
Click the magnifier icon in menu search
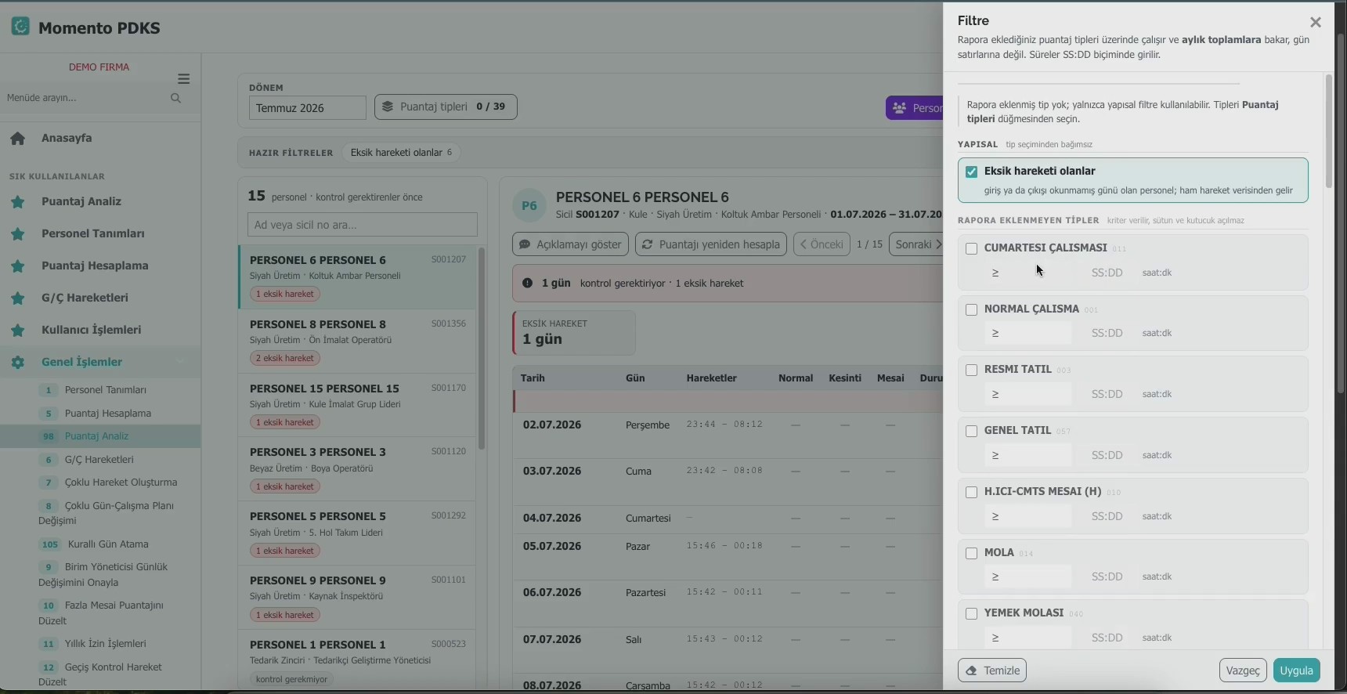(x=175, y=98)
